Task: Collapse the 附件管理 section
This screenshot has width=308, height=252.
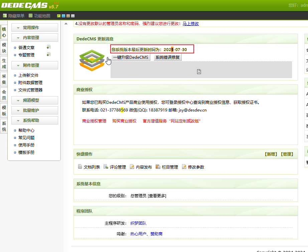Action: (x=34, y=65)
